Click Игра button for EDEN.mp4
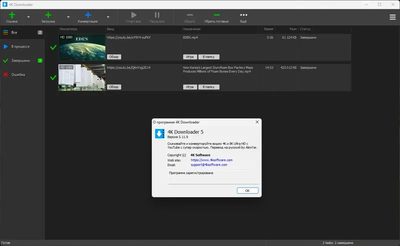 (x=190, y=57)
